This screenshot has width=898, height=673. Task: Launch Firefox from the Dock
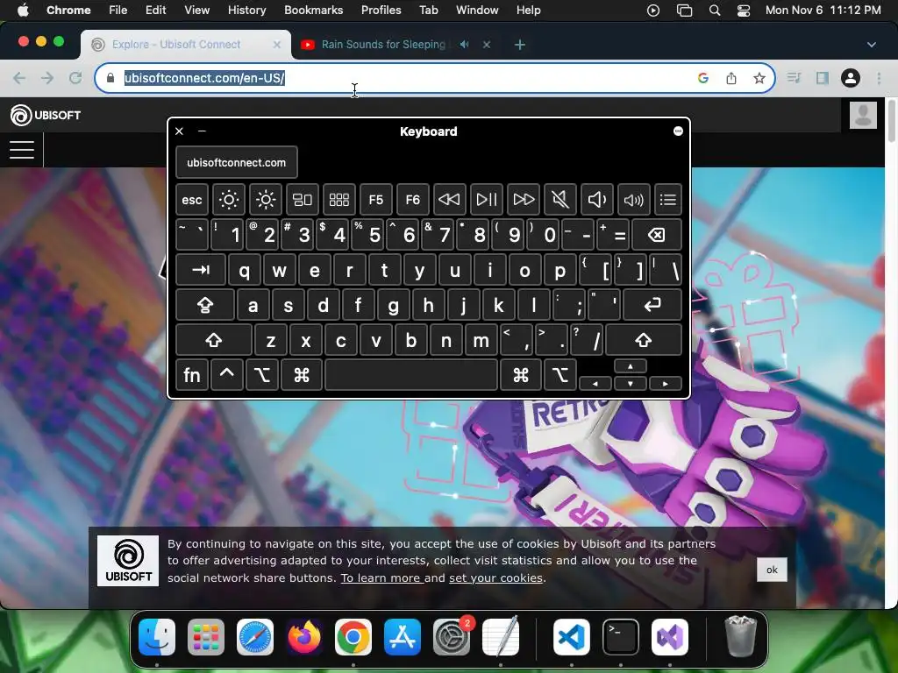tap(304, 637)
